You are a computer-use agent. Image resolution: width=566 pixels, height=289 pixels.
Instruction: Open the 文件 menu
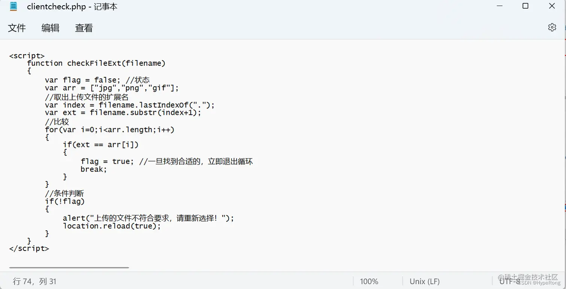17,28
